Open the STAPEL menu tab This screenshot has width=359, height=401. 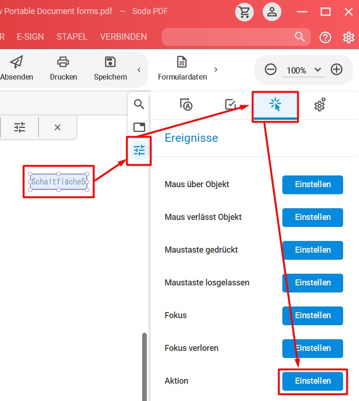[x=72, y=37]
